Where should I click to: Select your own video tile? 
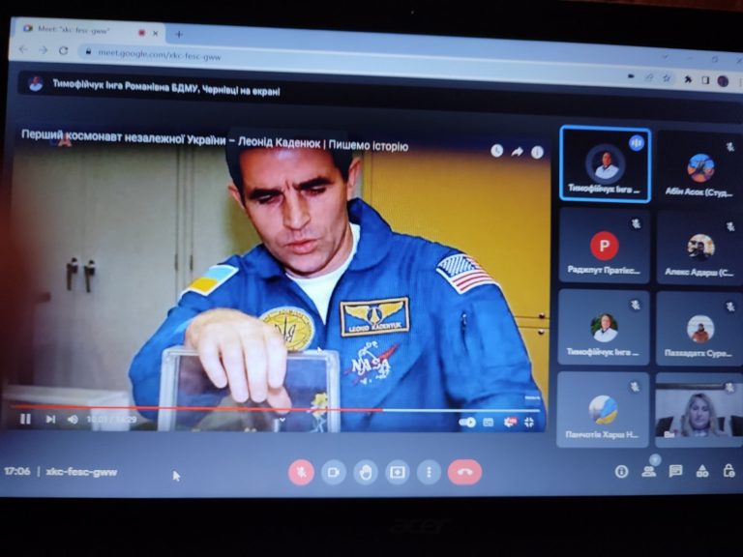698,410
